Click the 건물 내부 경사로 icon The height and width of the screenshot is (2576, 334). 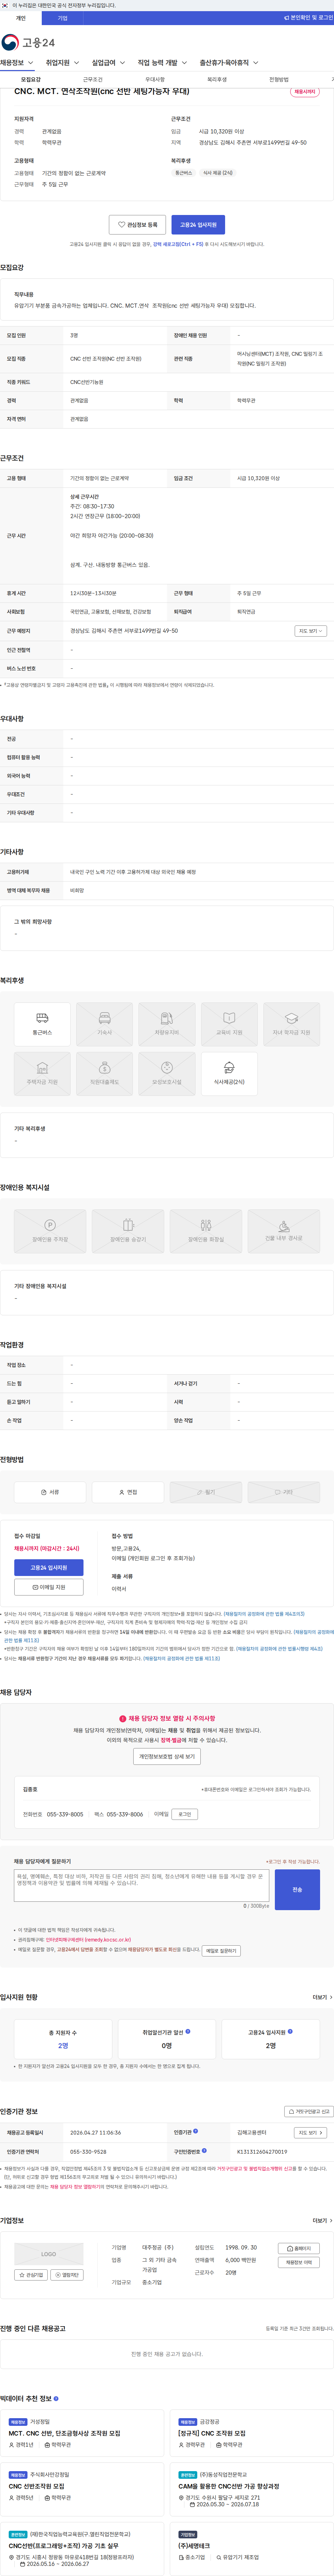click(x=283, y=1231)
